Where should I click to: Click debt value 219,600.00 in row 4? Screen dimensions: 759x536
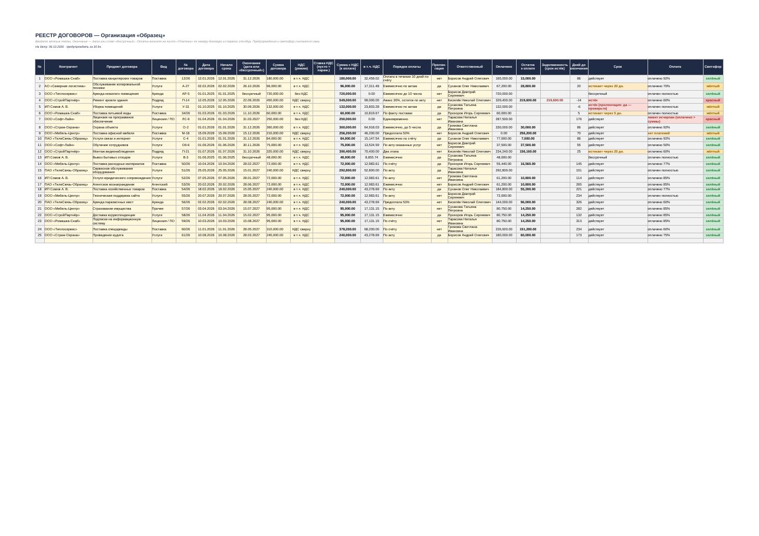(x=555, y=100)
